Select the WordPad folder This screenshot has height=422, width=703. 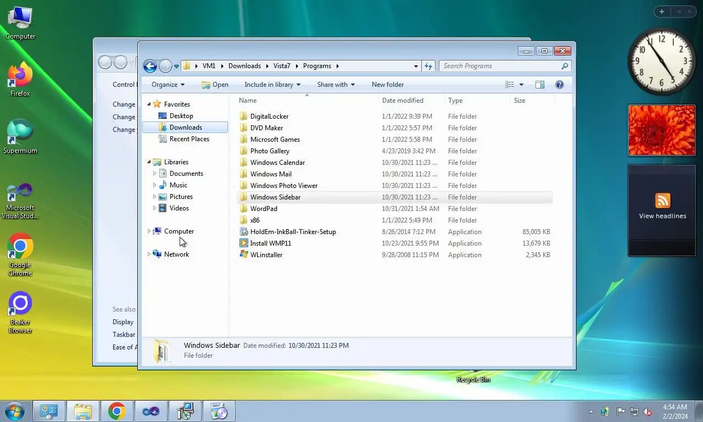coord(395,209)
